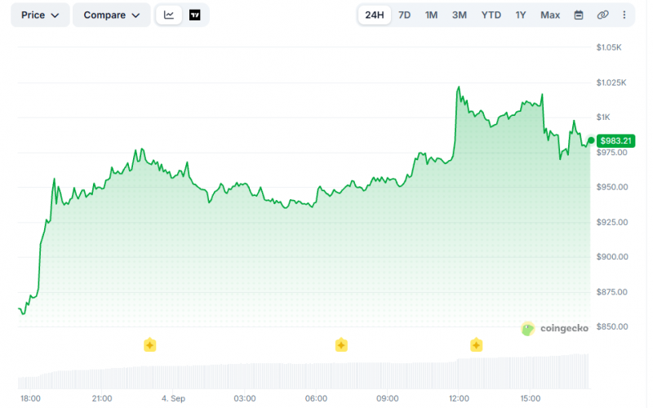Click the $875.00 axis label
Image resolution: width=653 pixels, height=408 pixels.
[612, 292]
